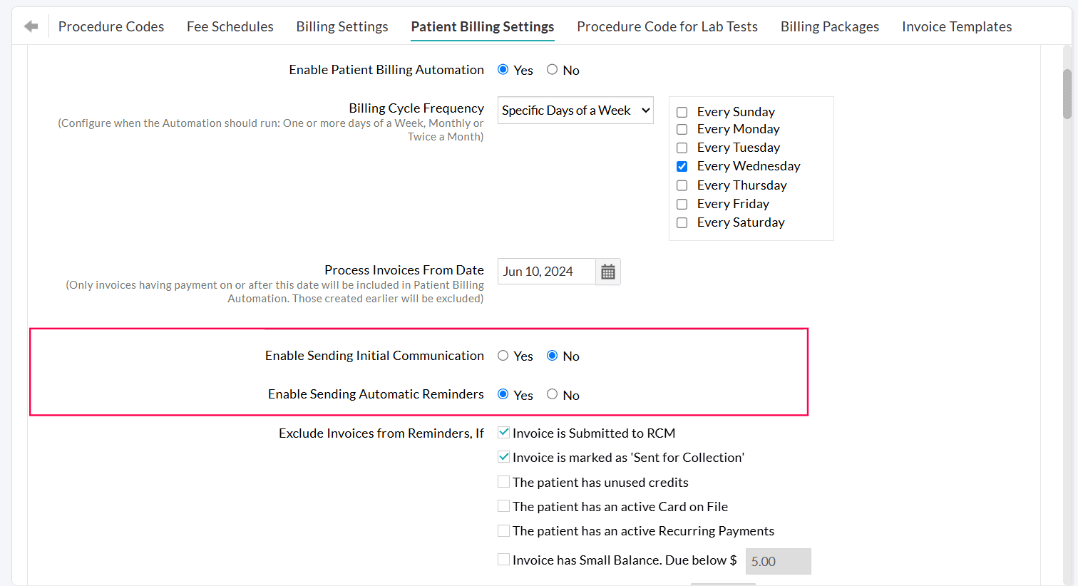
Task: Check the Every Friday checkbox
Action: [x=682, y=203]
